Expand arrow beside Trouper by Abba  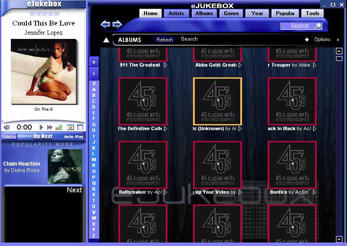[315, 65]
